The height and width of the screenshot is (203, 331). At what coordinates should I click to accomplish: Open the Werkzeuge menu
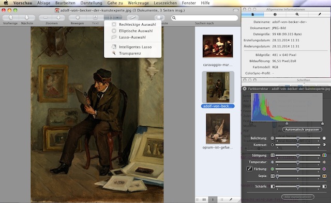tap(138, 3)
